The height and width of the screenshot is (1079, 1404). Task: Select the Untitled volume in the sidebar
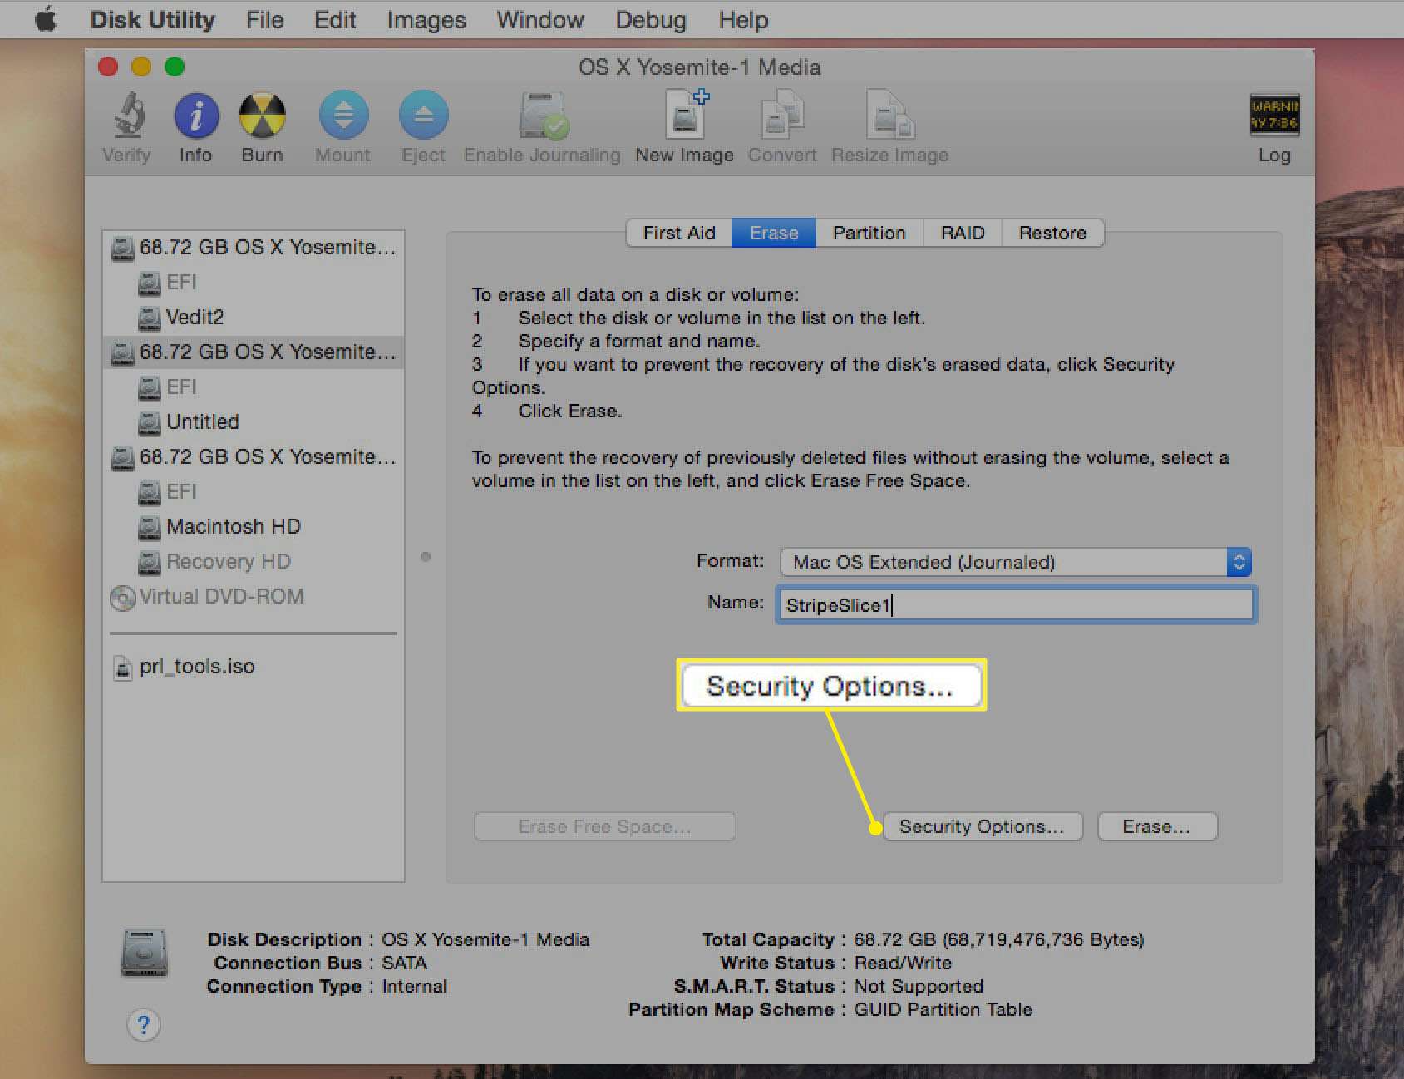tap(202, 421)
